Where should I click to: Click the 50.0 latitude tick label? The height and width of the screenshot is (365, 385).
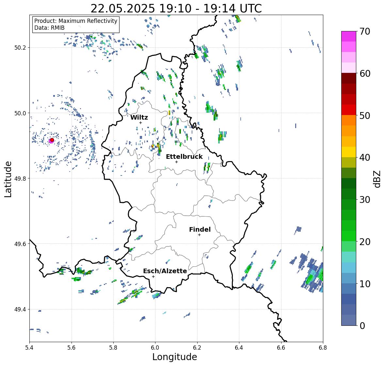20,113
